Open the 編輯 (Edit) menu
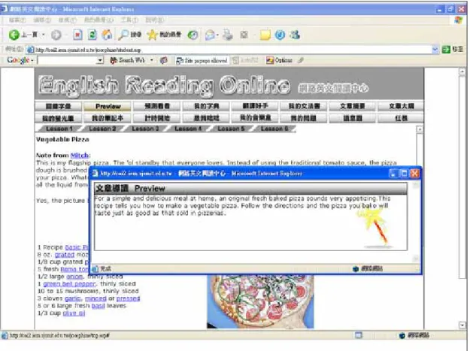Screen dimensions: 470x351 coord(42,20)
